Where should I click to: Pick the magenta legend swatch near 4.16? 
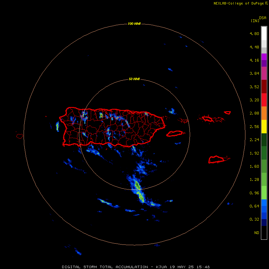click(x=264, y=57)
